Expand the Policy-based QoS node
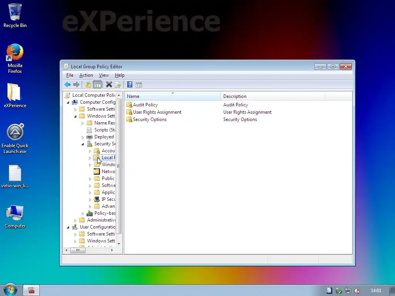 (83, 214)
